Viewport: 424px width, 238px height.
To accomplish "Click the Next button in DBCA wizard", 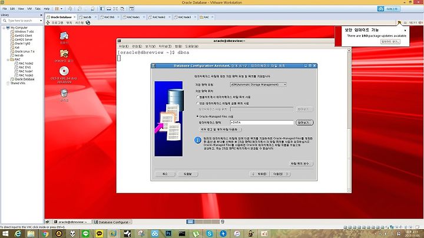I will click(x=281, y=174).
